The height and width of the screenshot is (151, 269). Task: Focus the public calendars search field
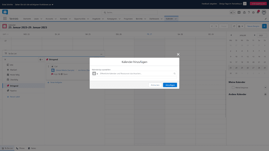click(136, 73)
